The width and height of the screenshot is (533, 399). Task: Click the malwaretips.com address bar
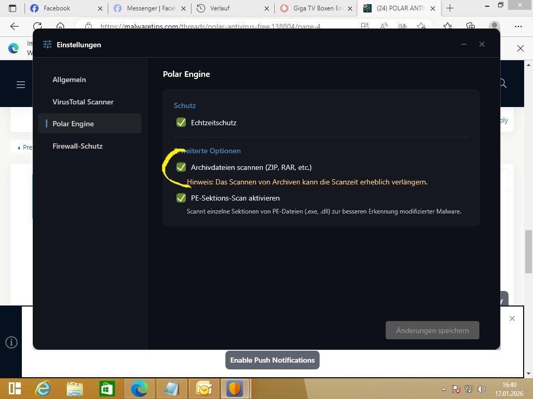(210, 26)
